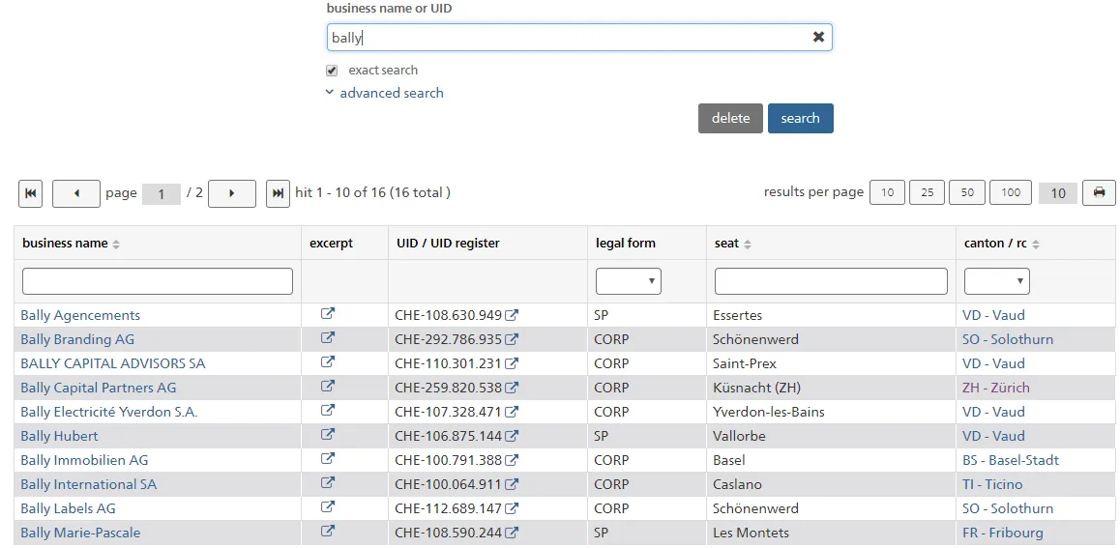Open the canton filter dropdown

(x=997, y=281)
